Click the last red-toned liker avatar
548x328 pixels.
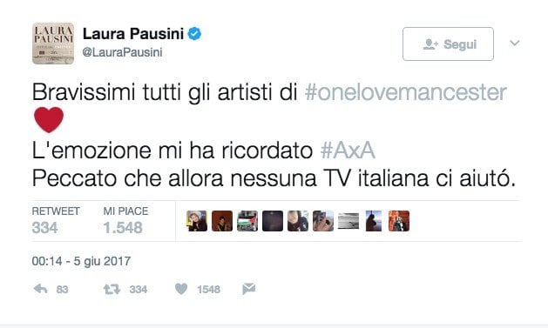point(399,221)
